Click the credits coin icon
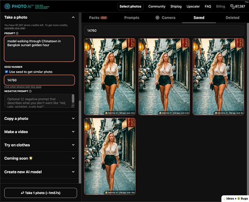This screenshot has height=202, width=249. pyautogui.click(x=232, y=6)
